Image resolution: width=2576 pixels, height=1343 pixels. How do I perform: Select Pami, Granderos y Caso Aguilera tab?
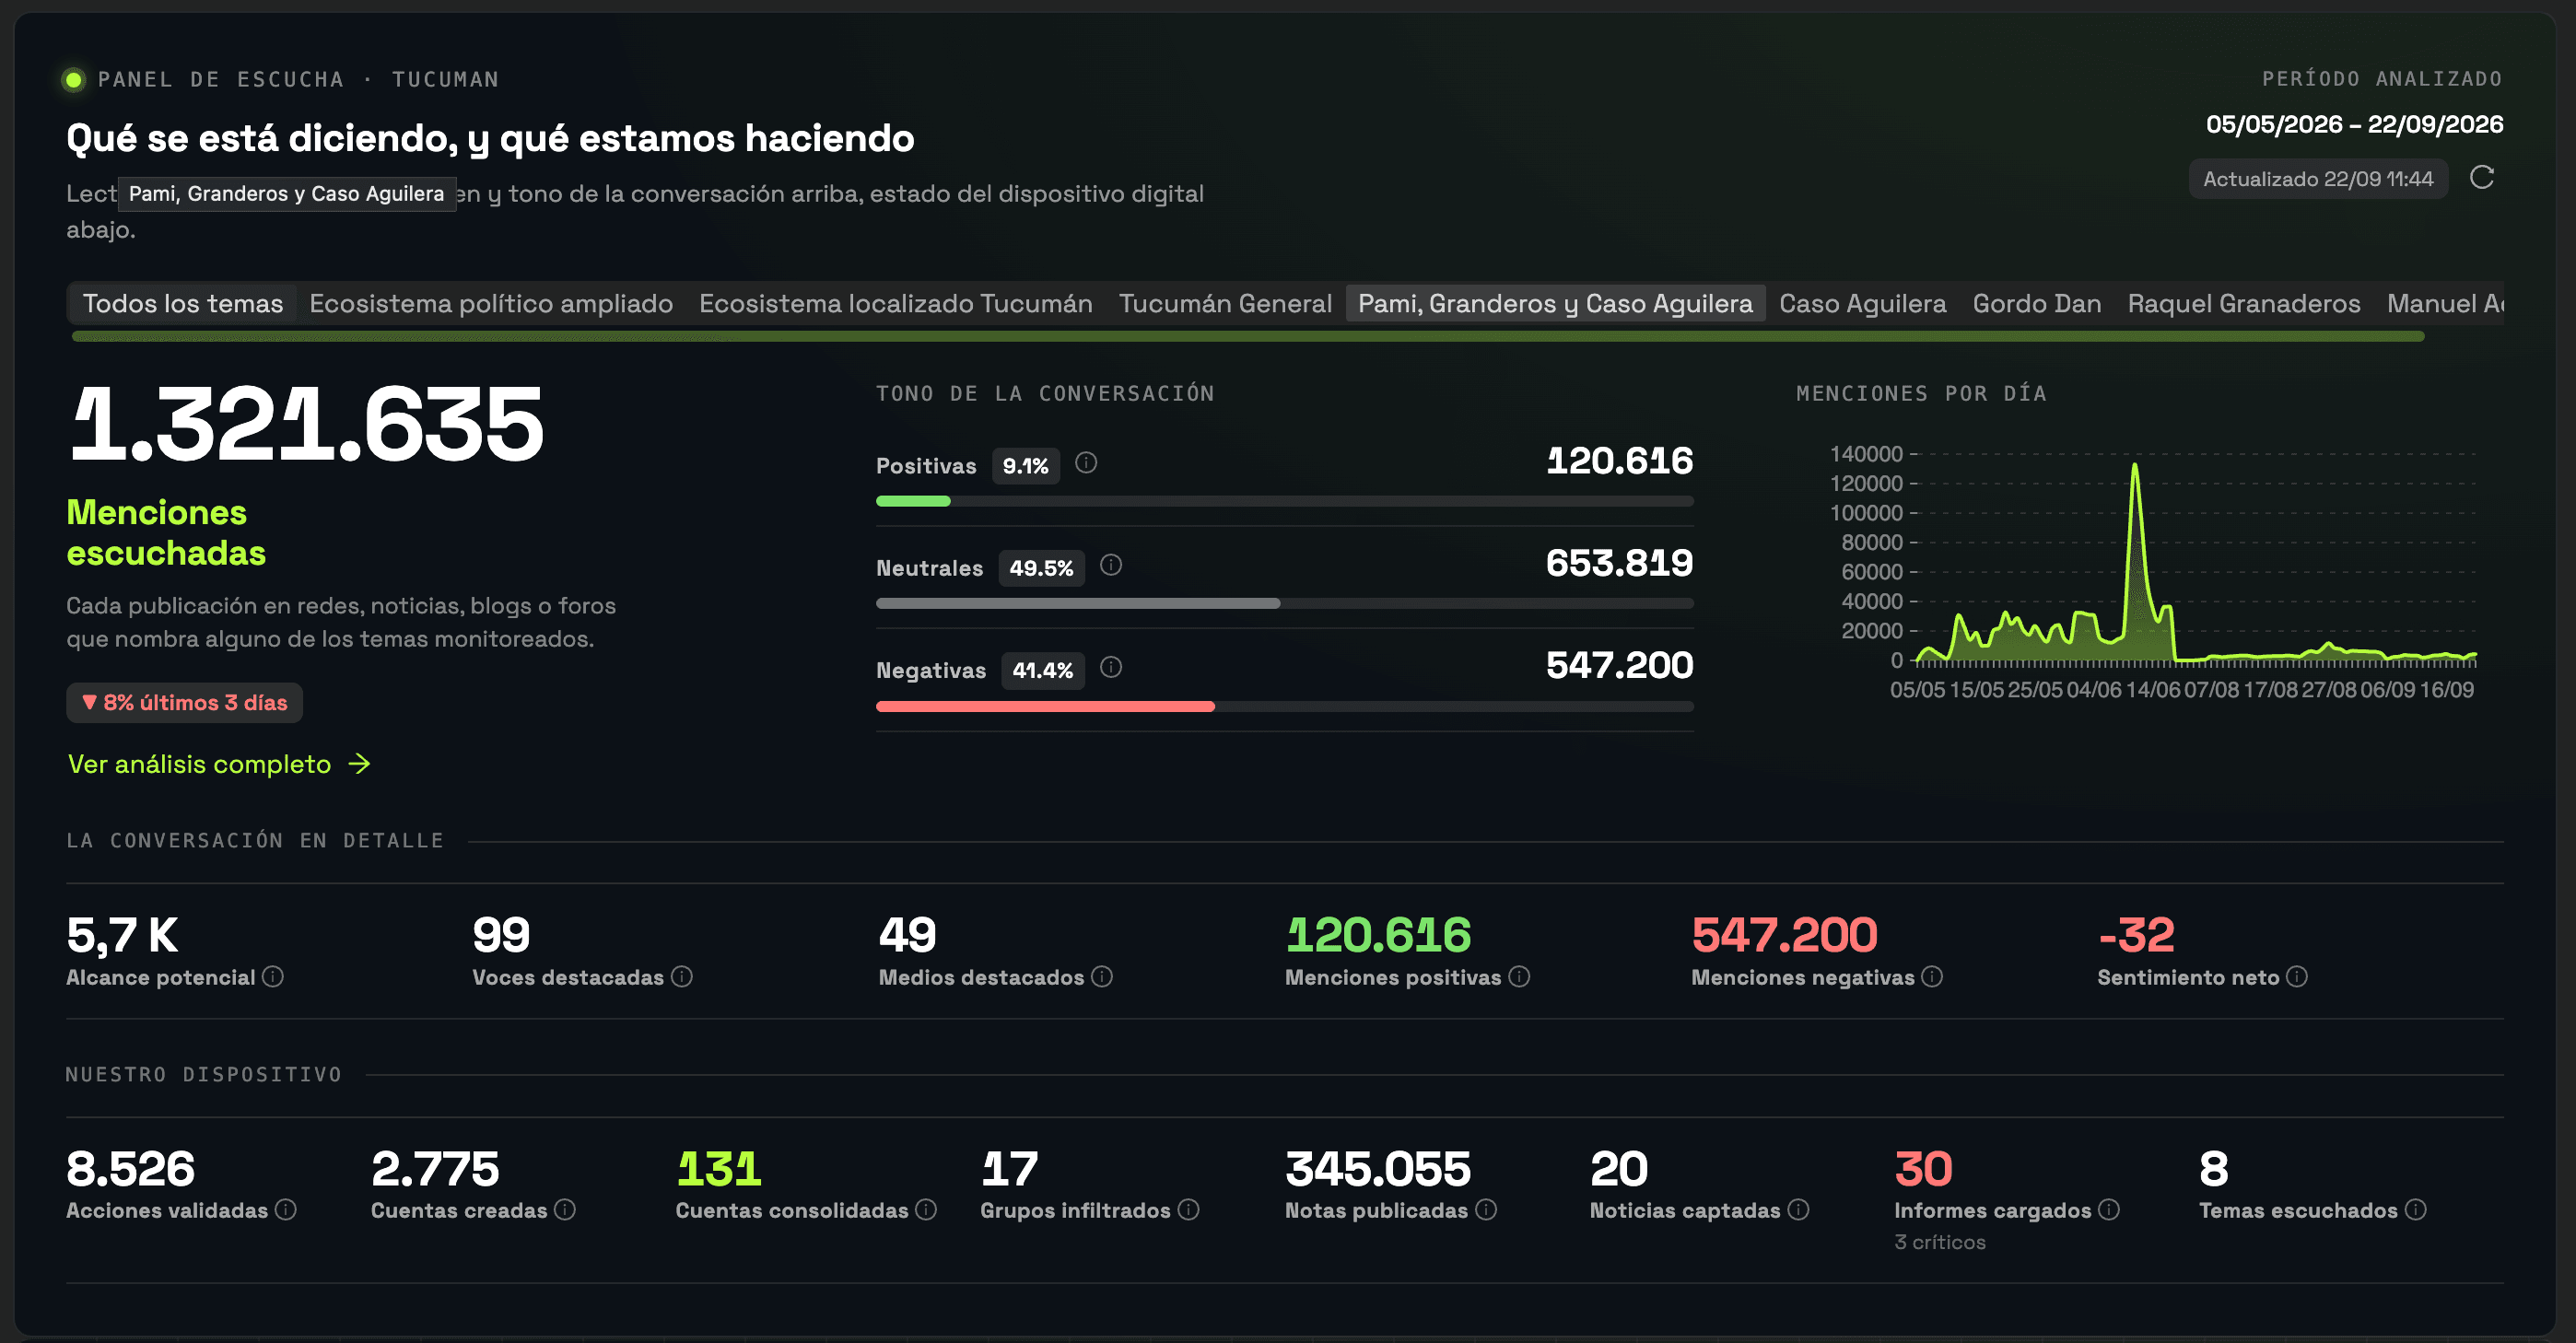(1555, 303)
